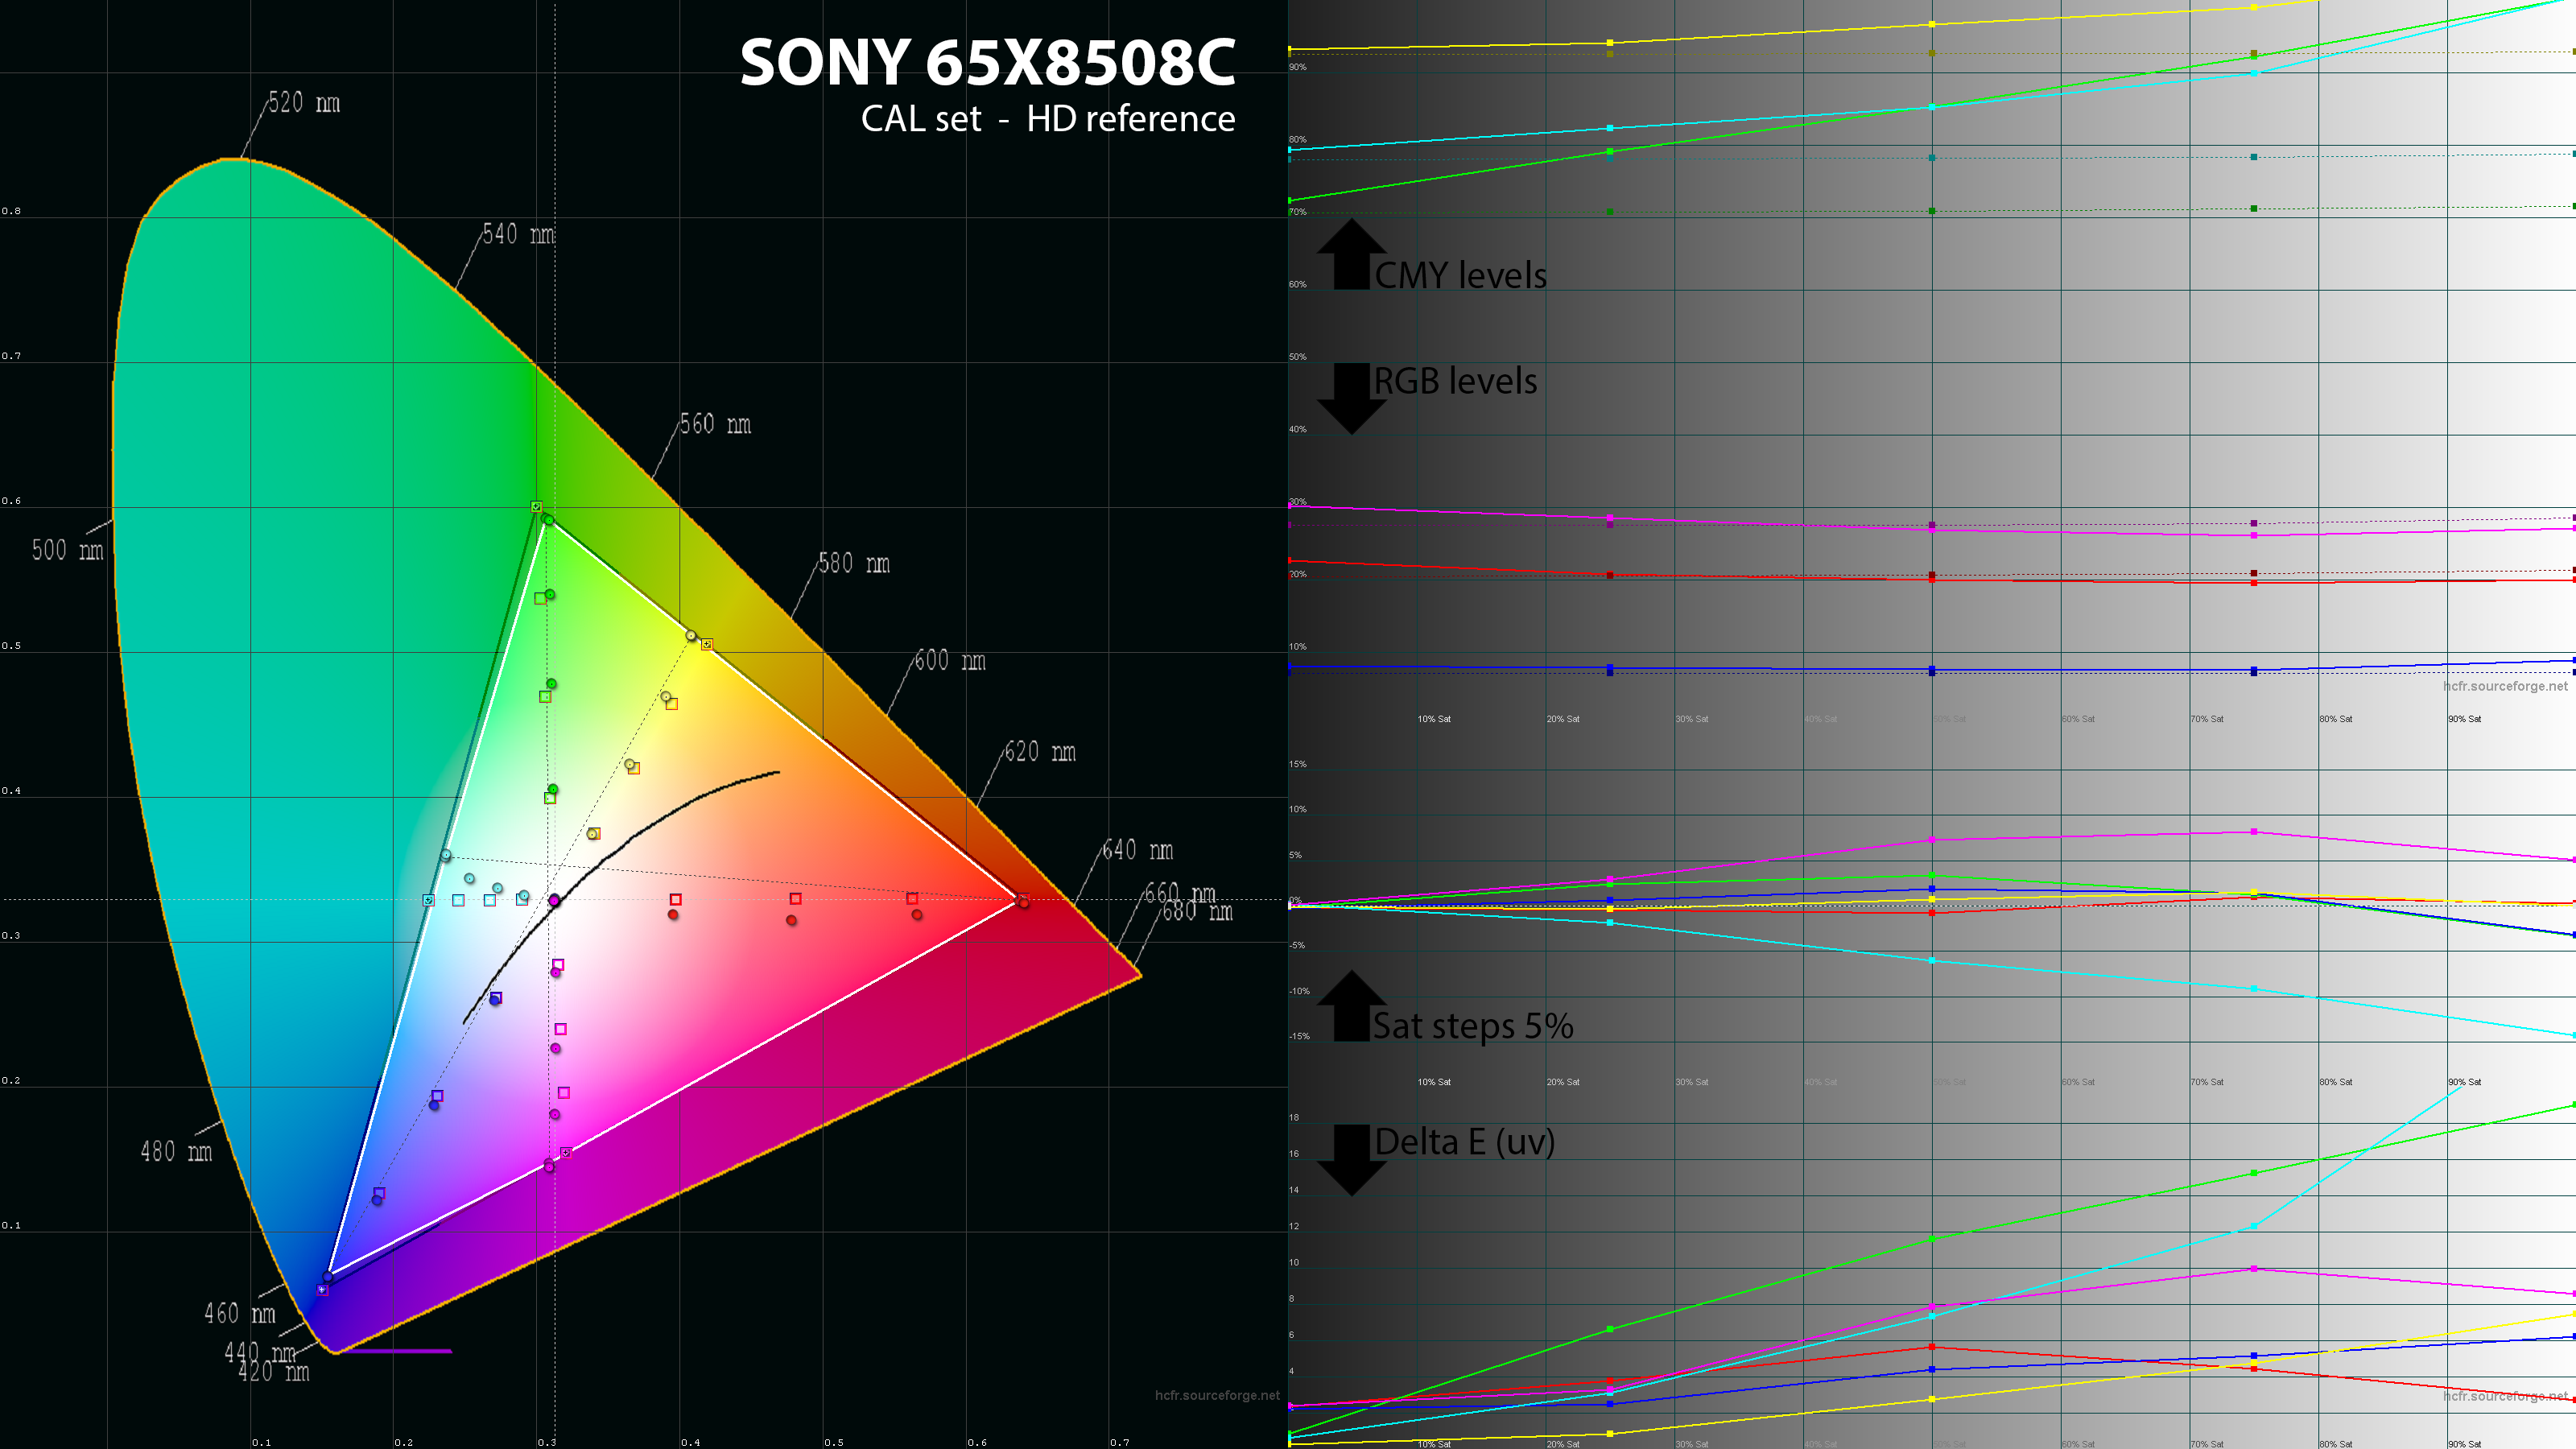This screenshot has width=2576, height=1449.
Task: Click the 500 nm wavelength label
Action: point(68,550)
